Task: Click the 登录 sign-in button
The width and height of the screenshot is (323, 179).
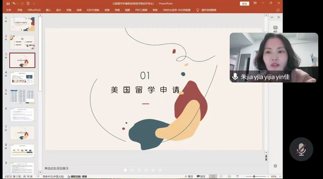Action: (x=244, y=3)
